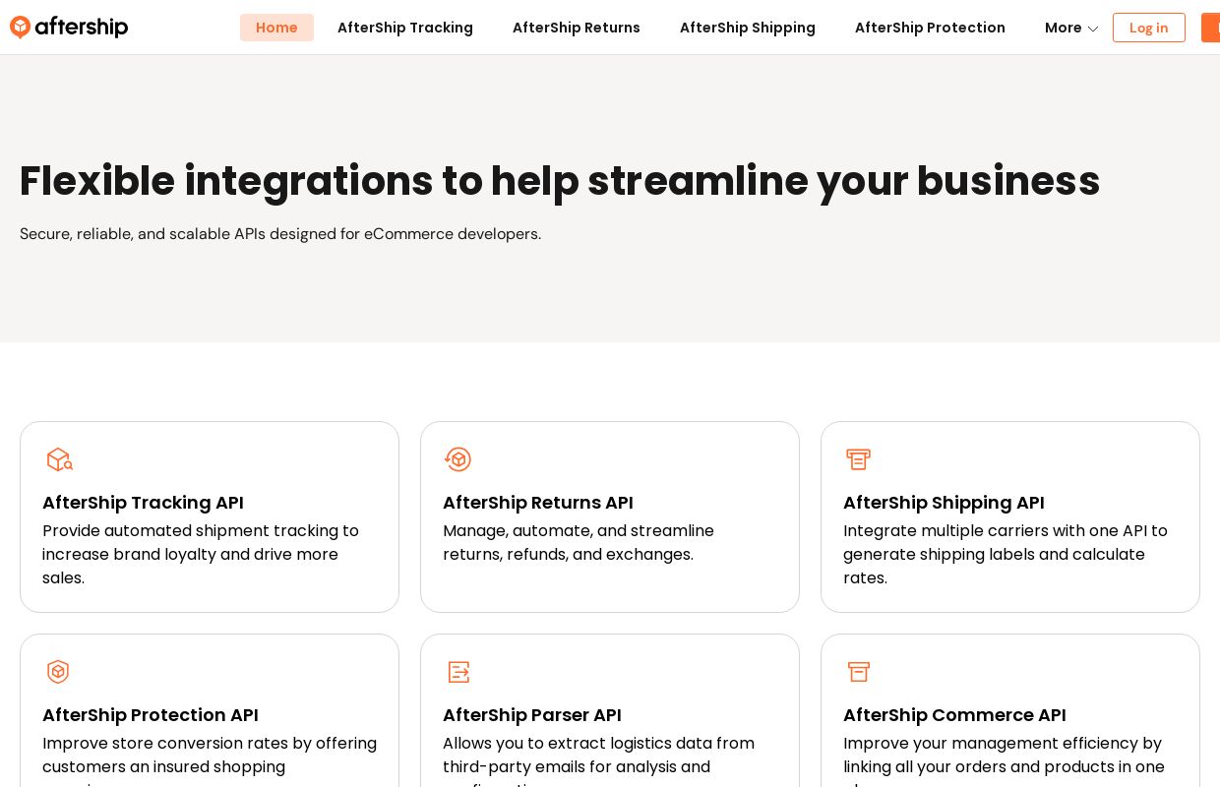Open the AfterShip Parser API card title
Viewport: 1220px width, 787px height.
pos(532,715)
